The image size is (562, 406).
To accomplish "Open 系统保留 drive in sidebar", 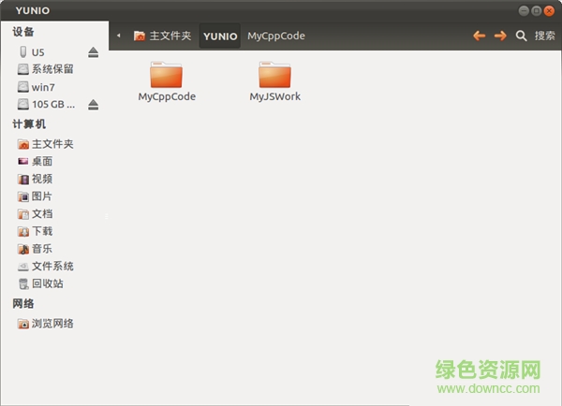I will [x=52, y=69].
